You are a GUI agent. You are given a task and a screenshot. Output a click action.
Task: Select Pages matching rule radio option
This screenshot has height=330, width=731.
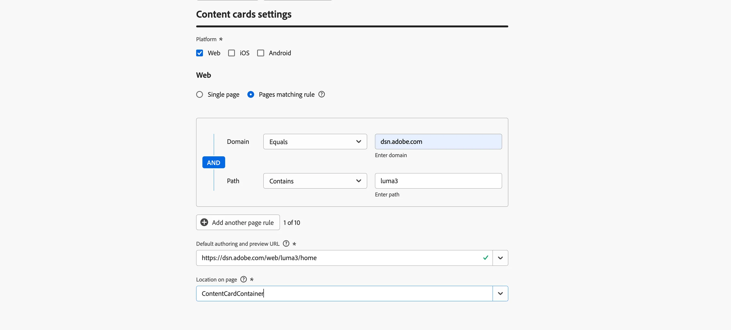[251, 95]
